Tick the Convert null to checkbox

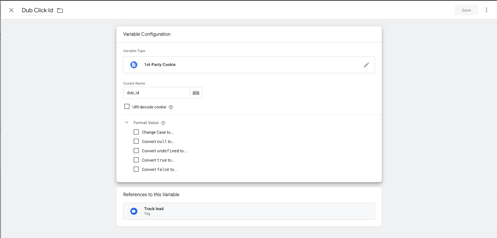(136, 142)
